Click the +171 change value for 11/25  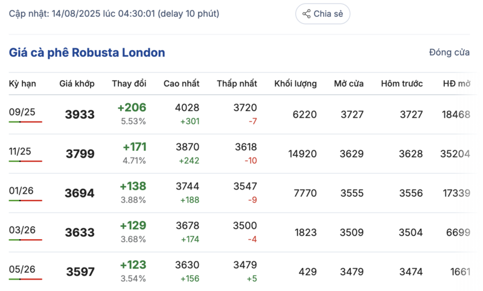[x=134, y=147]
